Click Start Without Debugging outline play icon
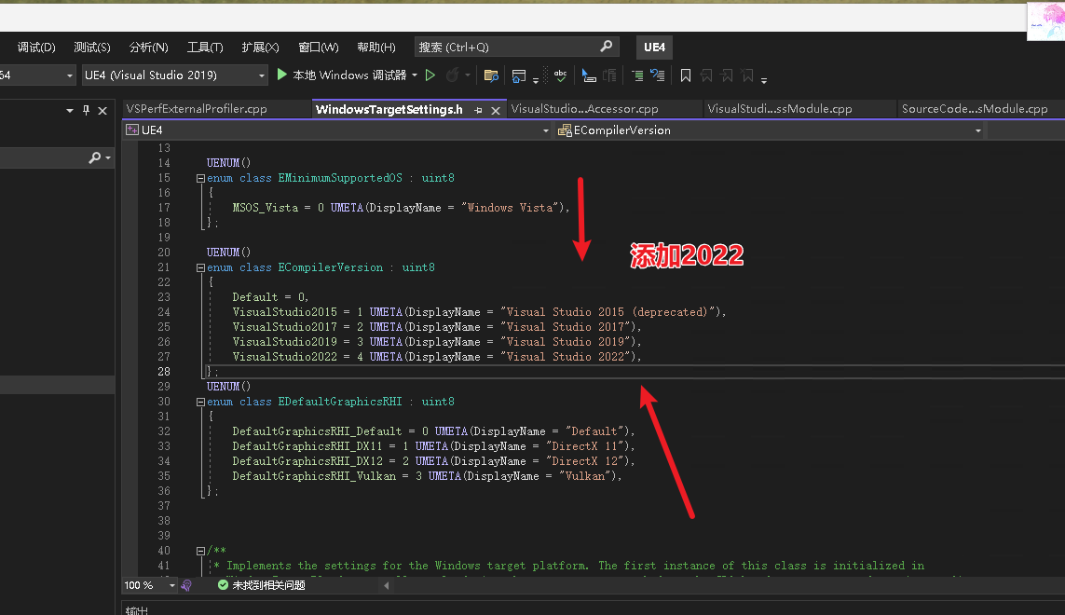The image size is (1065, 615). 430,75
